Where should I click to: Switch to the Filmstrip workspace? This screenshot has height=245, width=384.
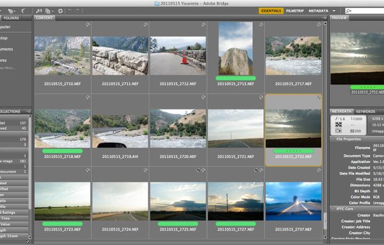(x=295, y=11)
